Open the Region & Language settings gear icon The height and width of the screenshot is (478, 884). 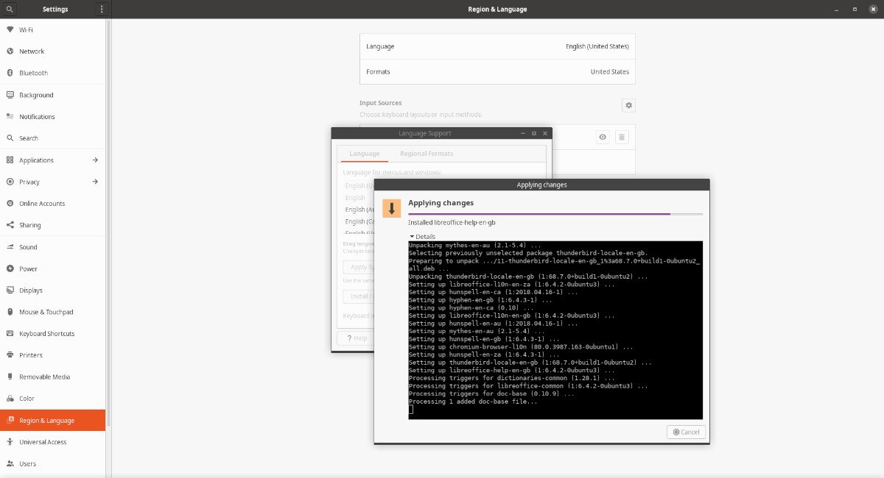click(x=628, y=105)
